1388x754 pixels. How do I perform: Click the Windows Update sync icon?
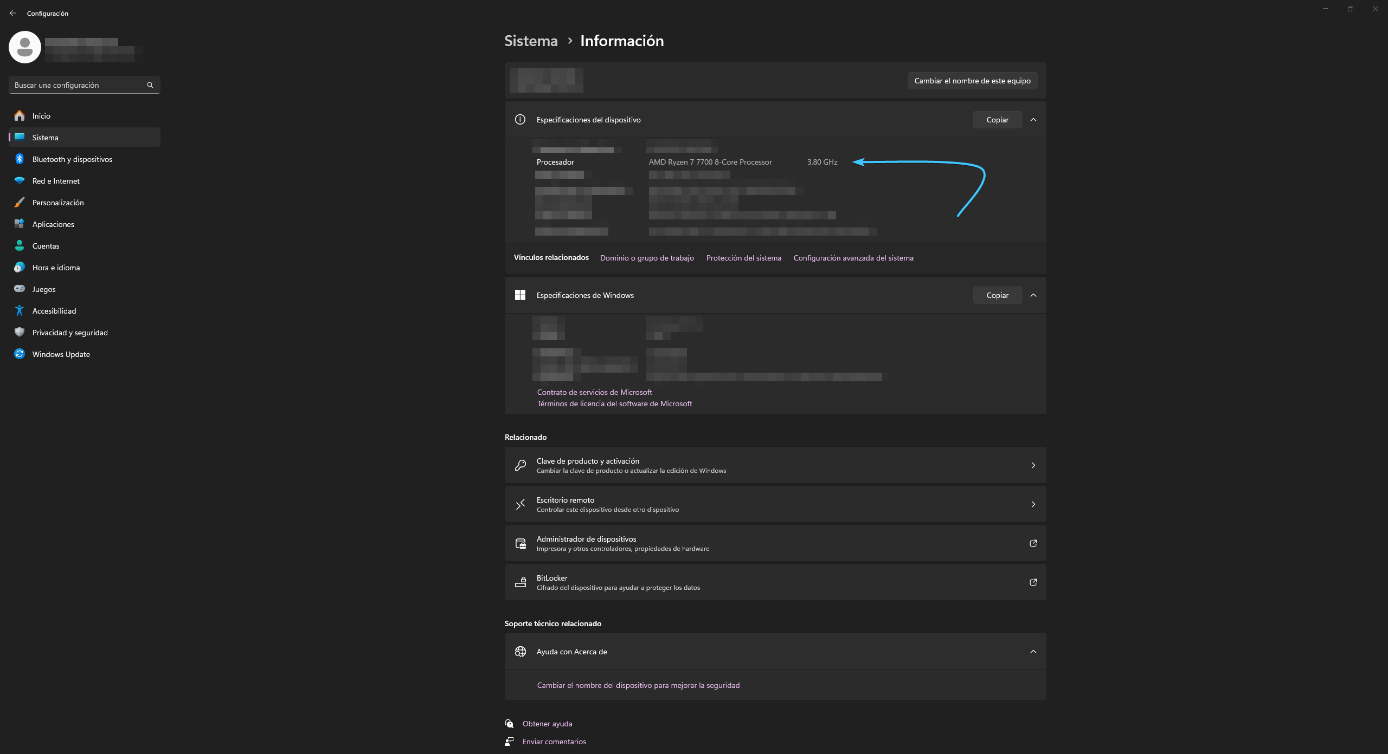tap(20, 354)
